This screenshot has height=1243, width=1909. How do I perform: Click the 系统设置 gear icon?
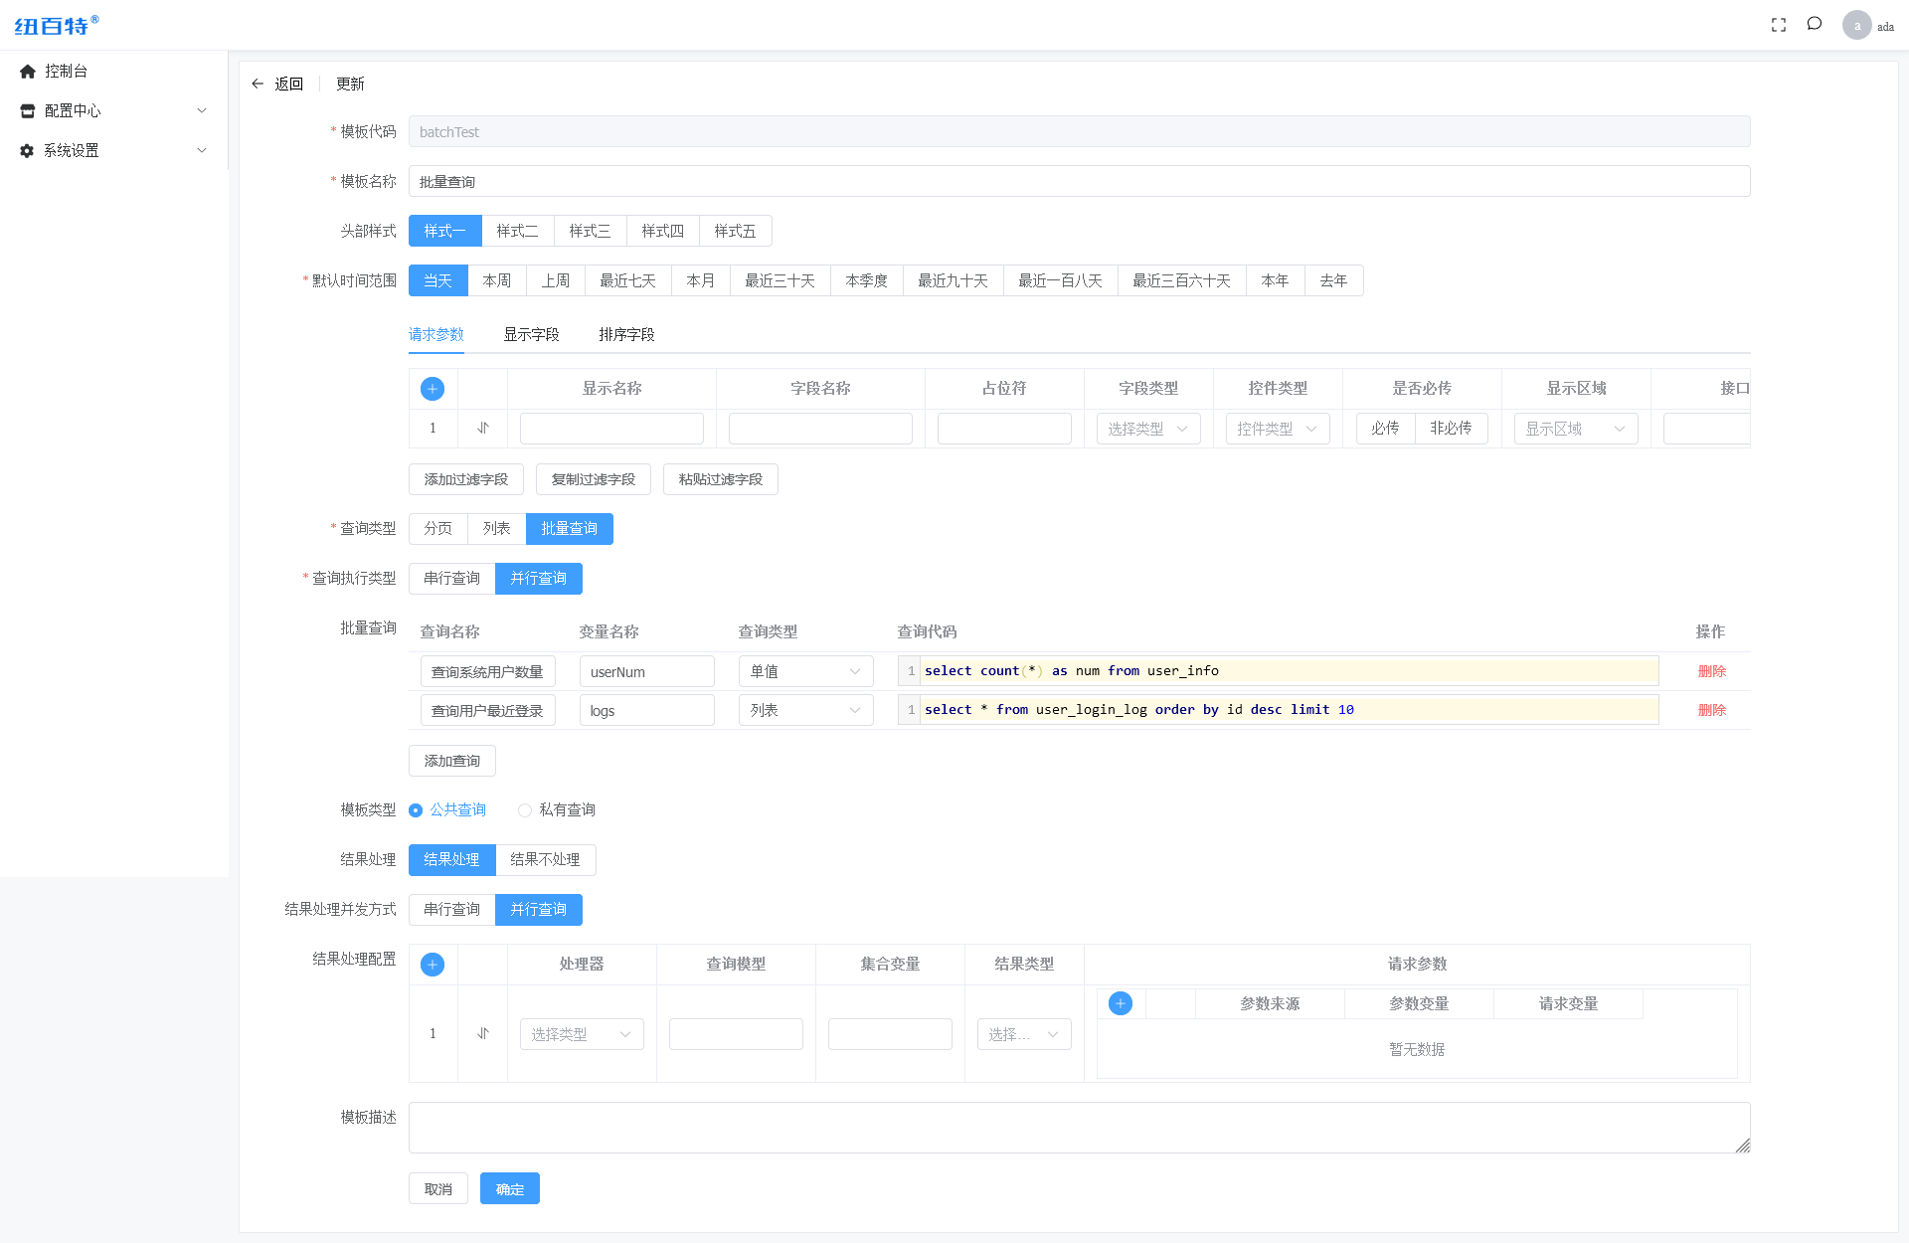27,150
